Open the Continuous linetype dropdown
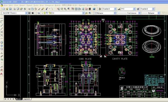The image size is (168, 102). pyautogui.click(x=139, y=13)
